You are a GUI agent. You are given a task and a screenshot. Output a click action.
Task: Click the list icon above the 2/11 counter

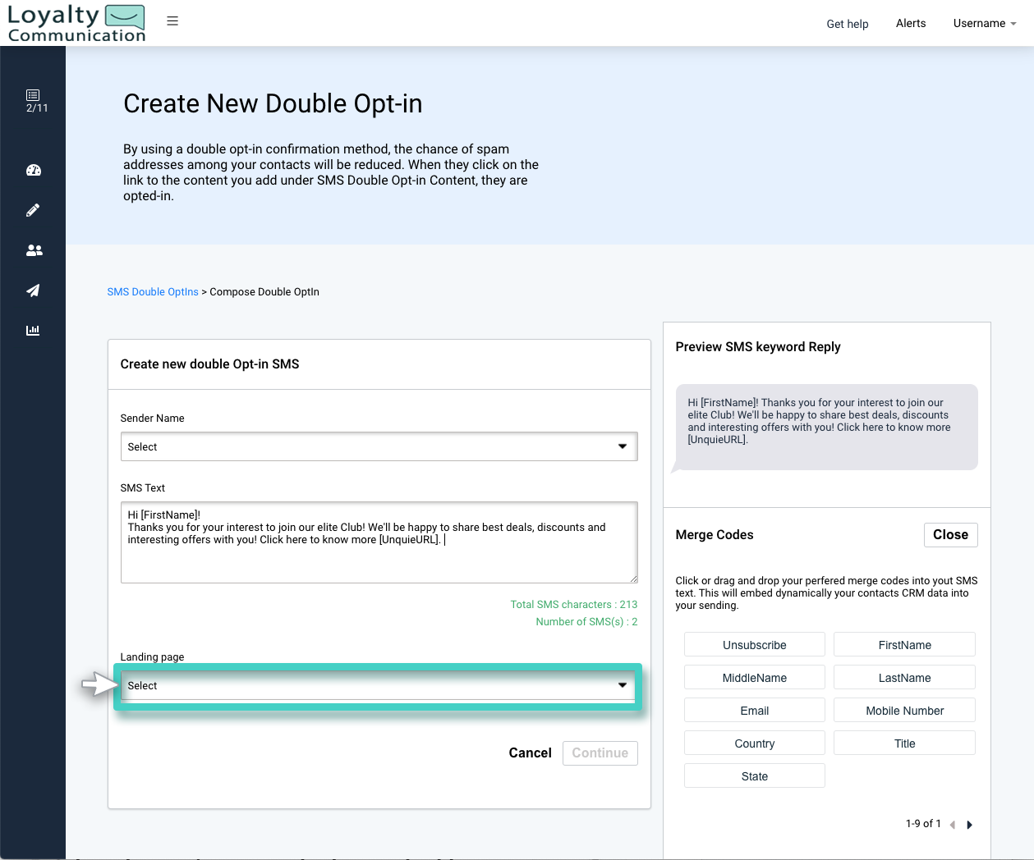pyautogui.click(x=33, y=93)
